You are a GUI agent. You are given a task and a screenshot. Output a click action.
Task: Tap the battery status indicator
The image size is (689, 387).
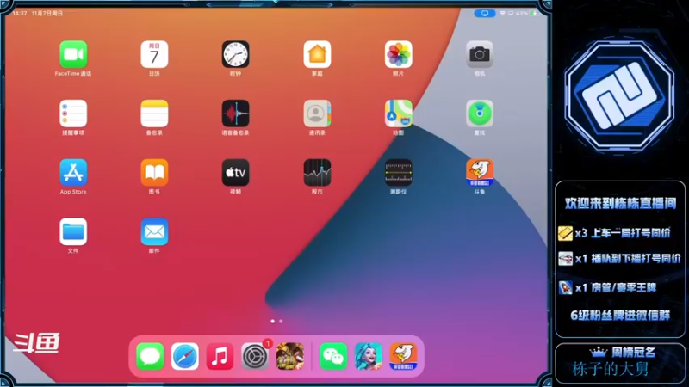[534, 14]
